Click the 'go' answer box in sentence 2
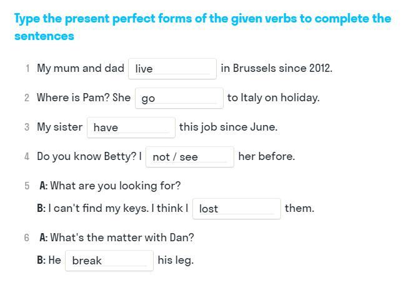The height and width of the screenshot is (285, 401). click(x=179, y=98)
